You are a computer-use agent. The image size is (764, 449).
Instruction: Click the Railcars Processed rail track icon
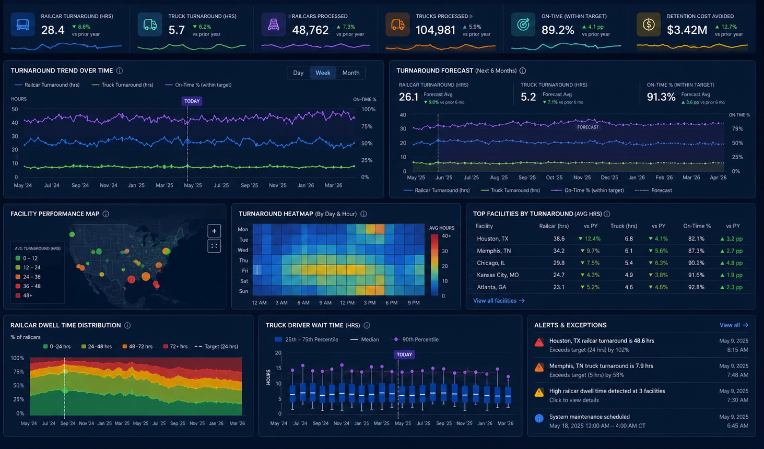coord(274,25)
